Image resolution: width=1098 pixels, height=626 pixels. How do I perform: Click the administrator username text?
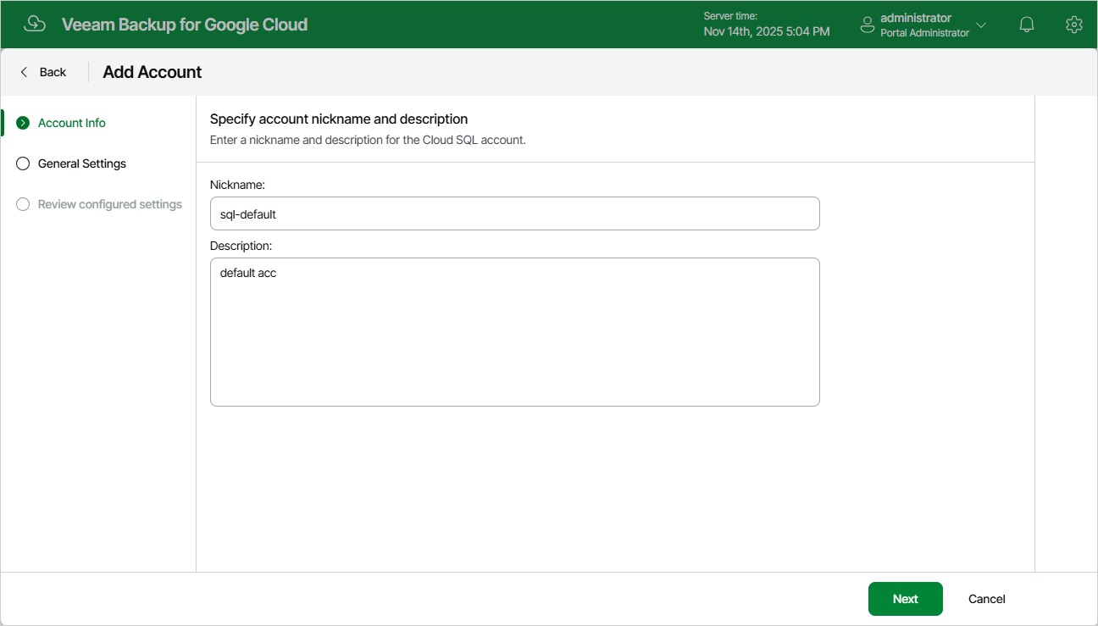coord(916,18)
